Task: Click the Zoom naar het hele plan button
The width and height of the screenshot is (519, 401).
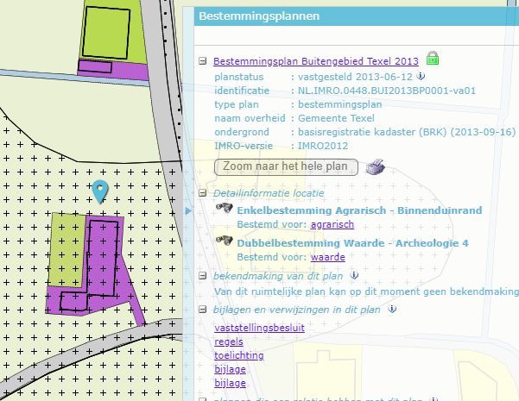Action: tap(287, 167)
